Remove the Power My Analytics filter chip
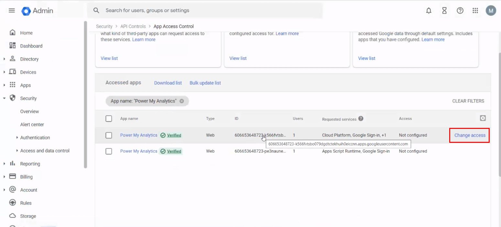 pyautogui.click(x=182, y=101)
